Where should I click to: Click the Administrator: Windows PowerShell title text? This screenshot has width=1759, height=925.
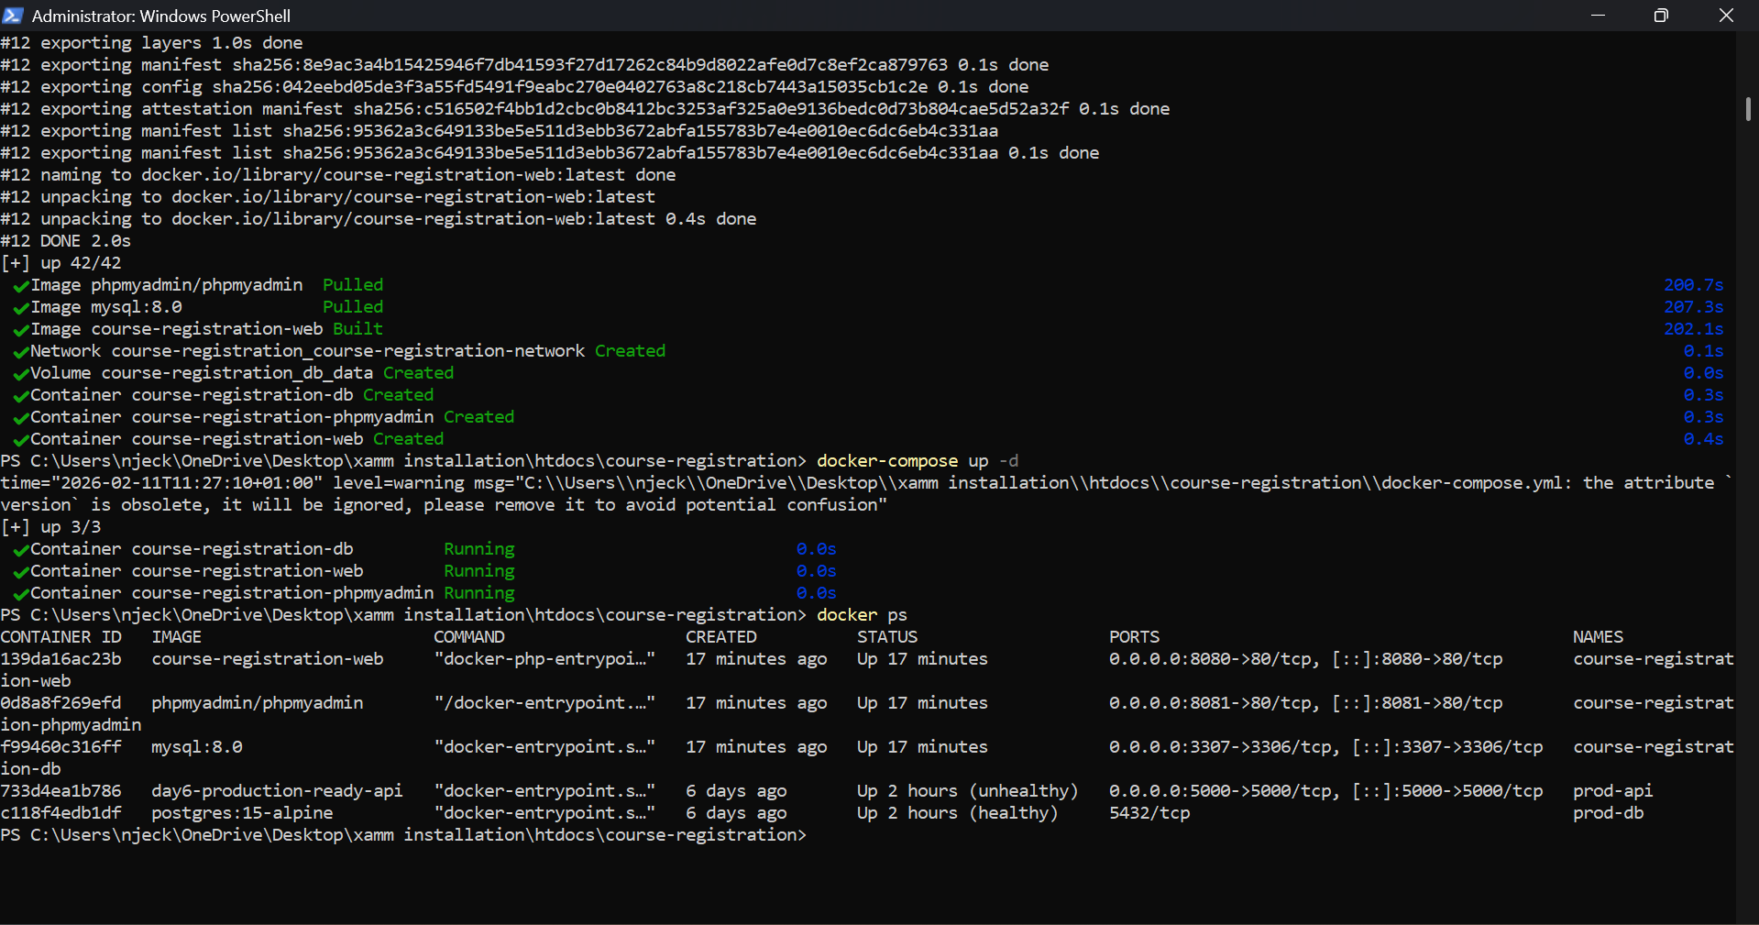161,16
